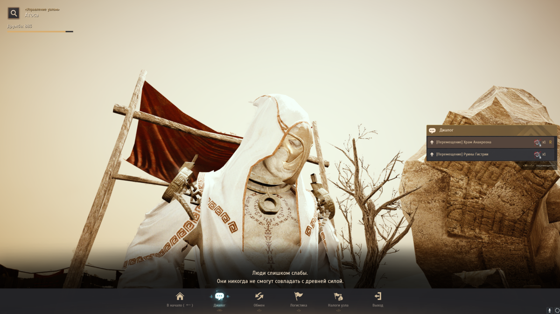560x314 pixels.
Task: Leave the conversation with the Выход button
Action: [378, 300]
